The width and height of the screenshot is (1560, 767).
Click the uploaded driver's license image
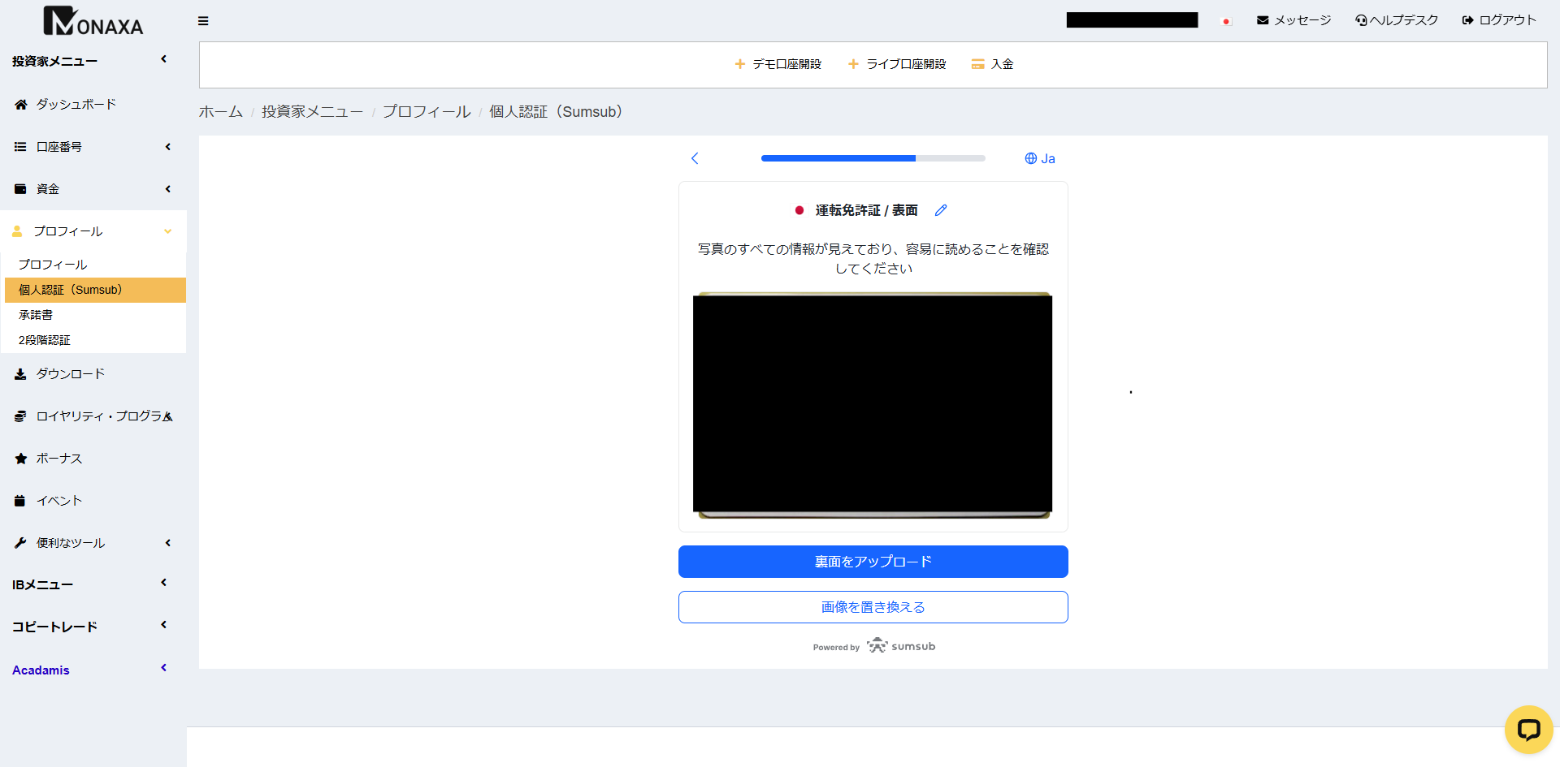point(873,404)
